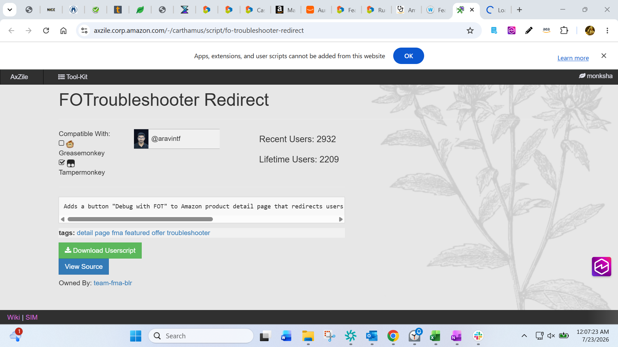This screenshot has width=618, height=347.
Task: Open the Wiki footer link
Action: tap(14, 317)
